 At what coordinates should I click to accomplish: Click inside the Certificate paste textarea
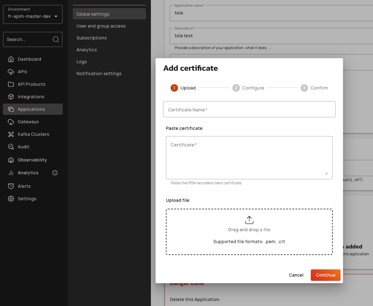tap(249, 157)
